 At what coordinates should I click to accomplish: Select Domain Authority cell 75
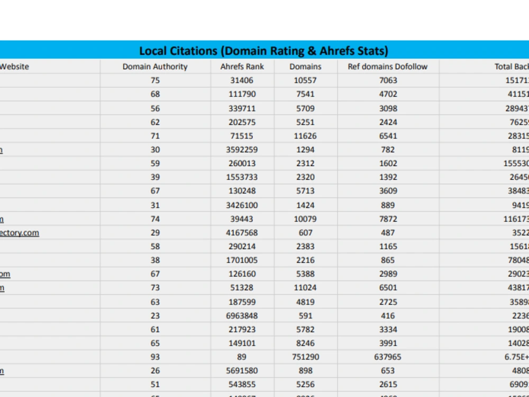(x=155, y=80)
